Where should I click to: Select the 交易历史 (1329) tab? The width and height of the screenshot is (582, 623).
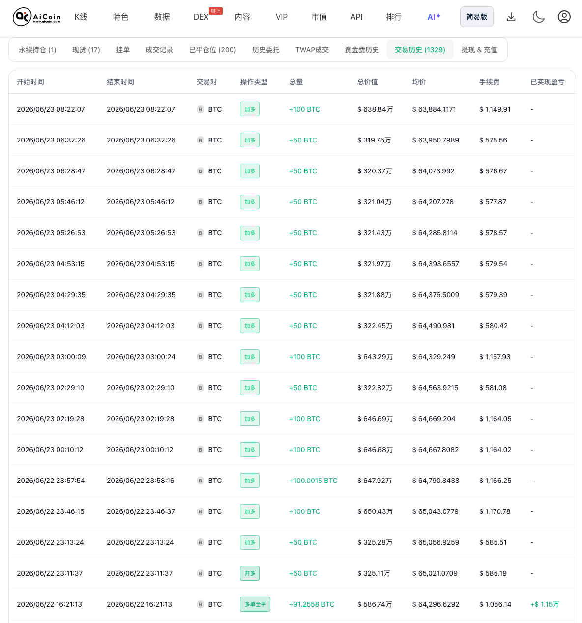(420, 50)
